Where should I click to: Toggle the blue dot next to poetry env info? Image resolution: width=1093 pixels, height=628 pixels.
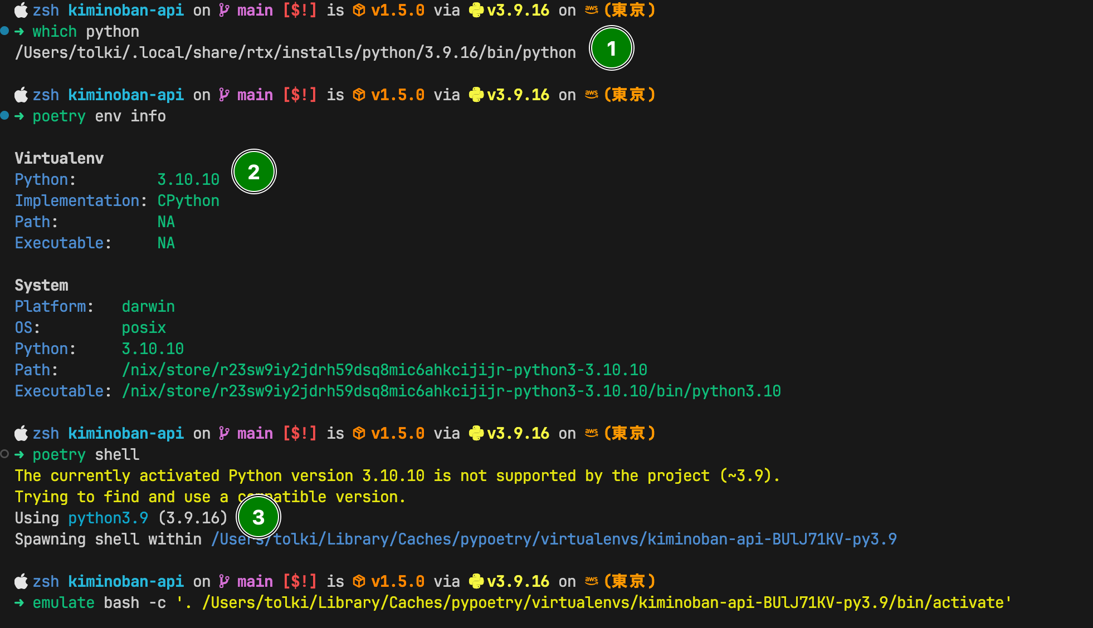coord(4,116)
